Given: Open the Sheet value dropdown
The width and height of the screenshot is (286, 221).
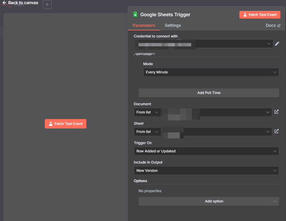Looking at the screenshot, I should [x=216, y=132].
